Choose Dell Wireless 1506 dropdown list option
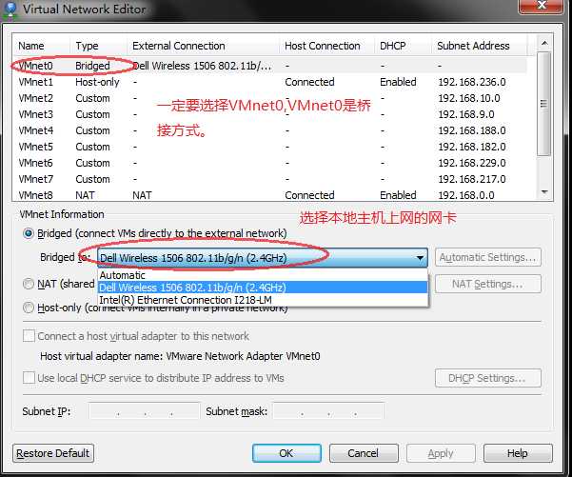This screenshot has width=572, height=477. coord(263,288)
